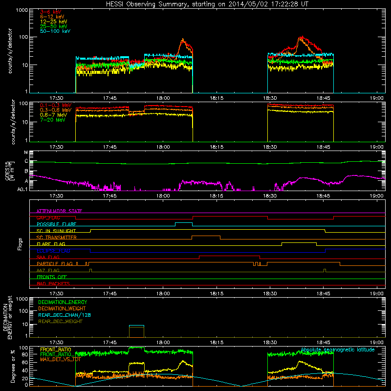Click the PARTICLE_FLAG label
Screen dimensions: 391x391
(55, 263)
